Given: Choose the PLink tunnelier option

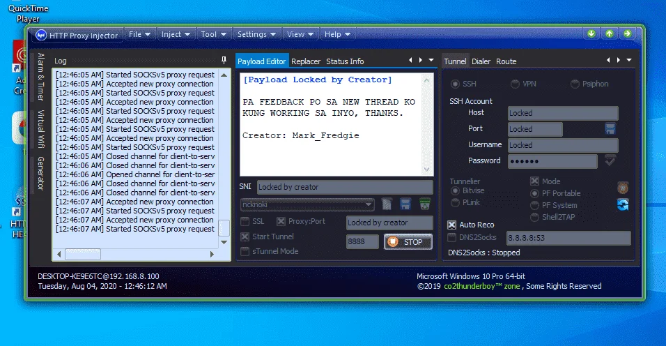Looking at the screenshot, I should (455, 203).
